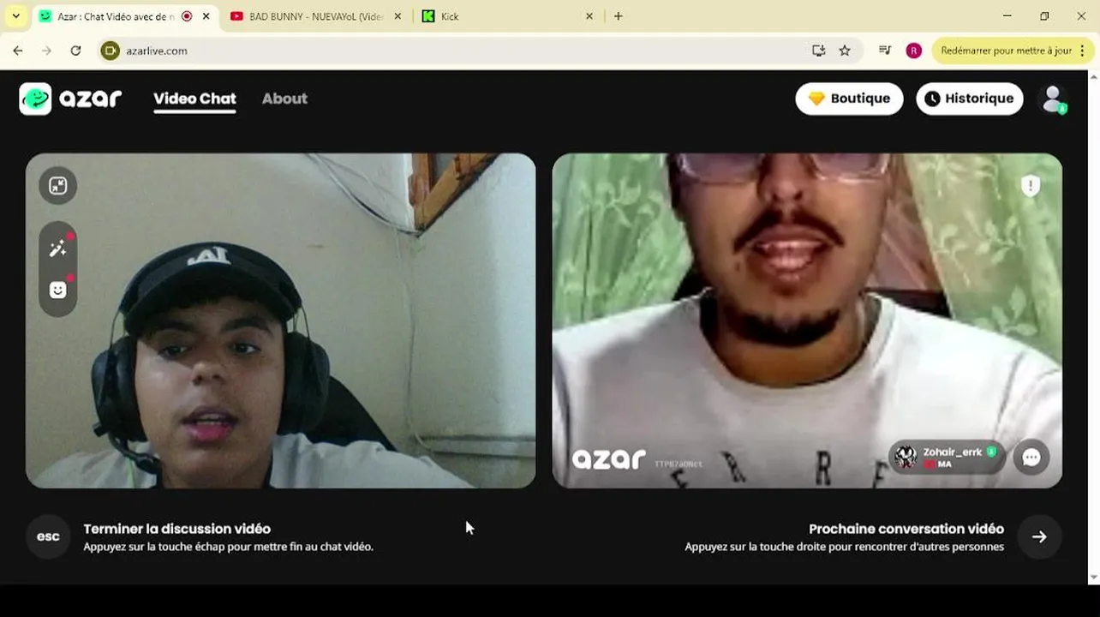The height and width of the screenshot is (617, 1100).
Task: Close the BAD BUNNY browser tab
Action: pos(398,16)
